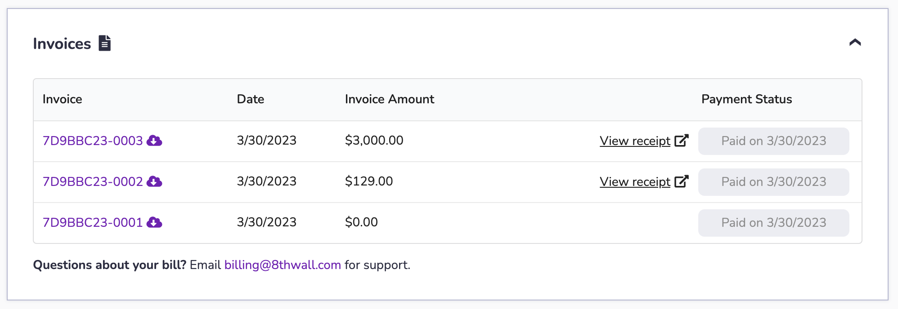This screenshot has width=898, height=309.
Task: Open invoice 7D9BBC23-0002 link
Action: pos(93,181)
